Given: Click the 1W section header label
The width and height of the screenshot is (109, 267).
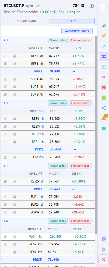Looking at the screenshot, I should point(6,221).
